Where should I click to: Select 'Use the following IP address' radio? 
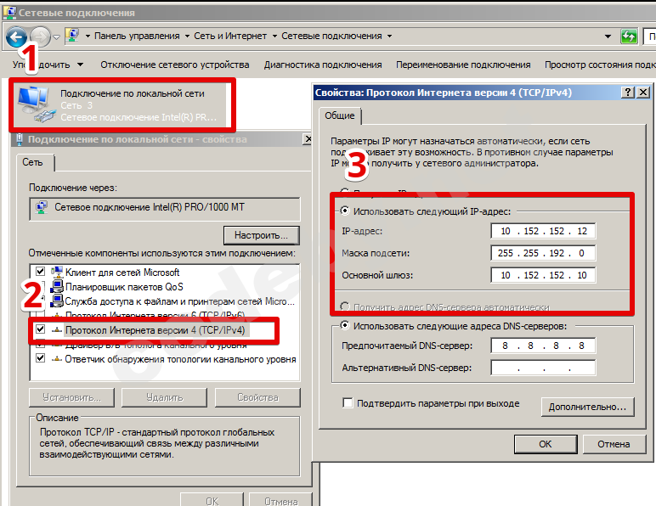click(345, 211)
